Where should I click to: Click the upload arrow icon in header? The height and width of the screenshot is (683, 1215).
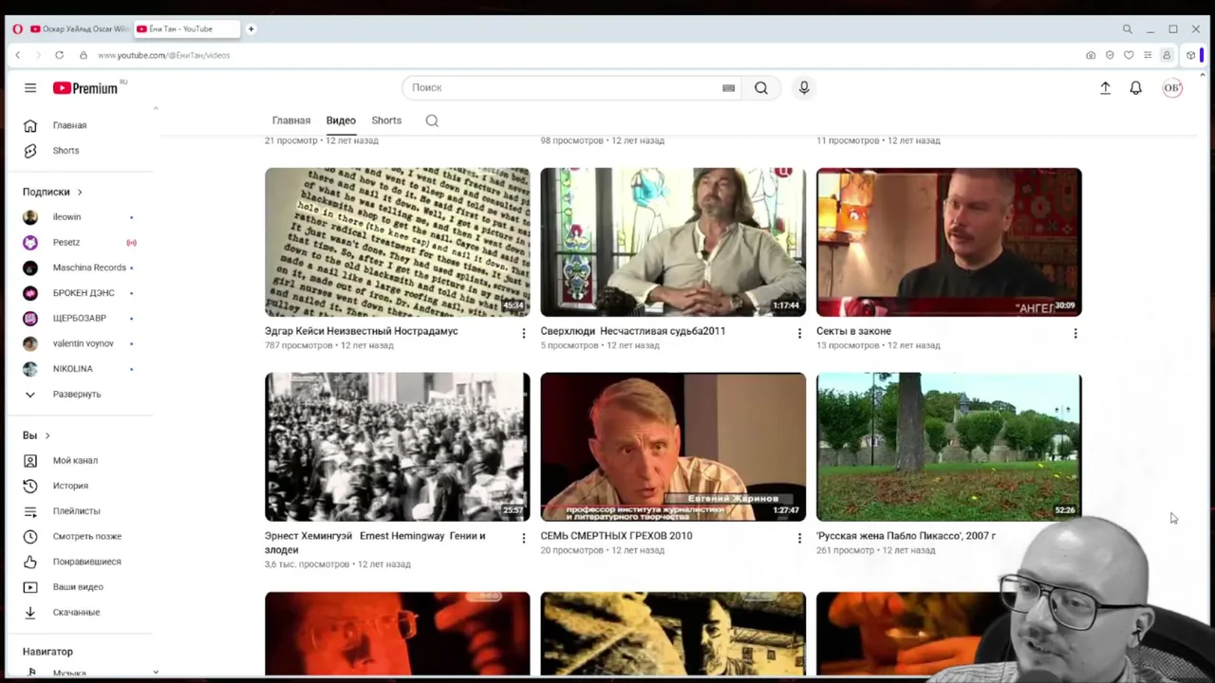1105,88
